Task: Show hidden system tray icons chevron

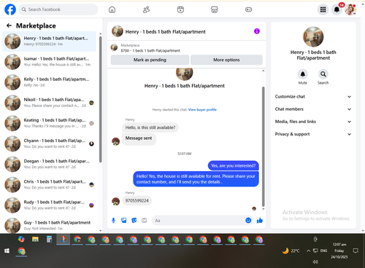Action: [x=308, y=251]
